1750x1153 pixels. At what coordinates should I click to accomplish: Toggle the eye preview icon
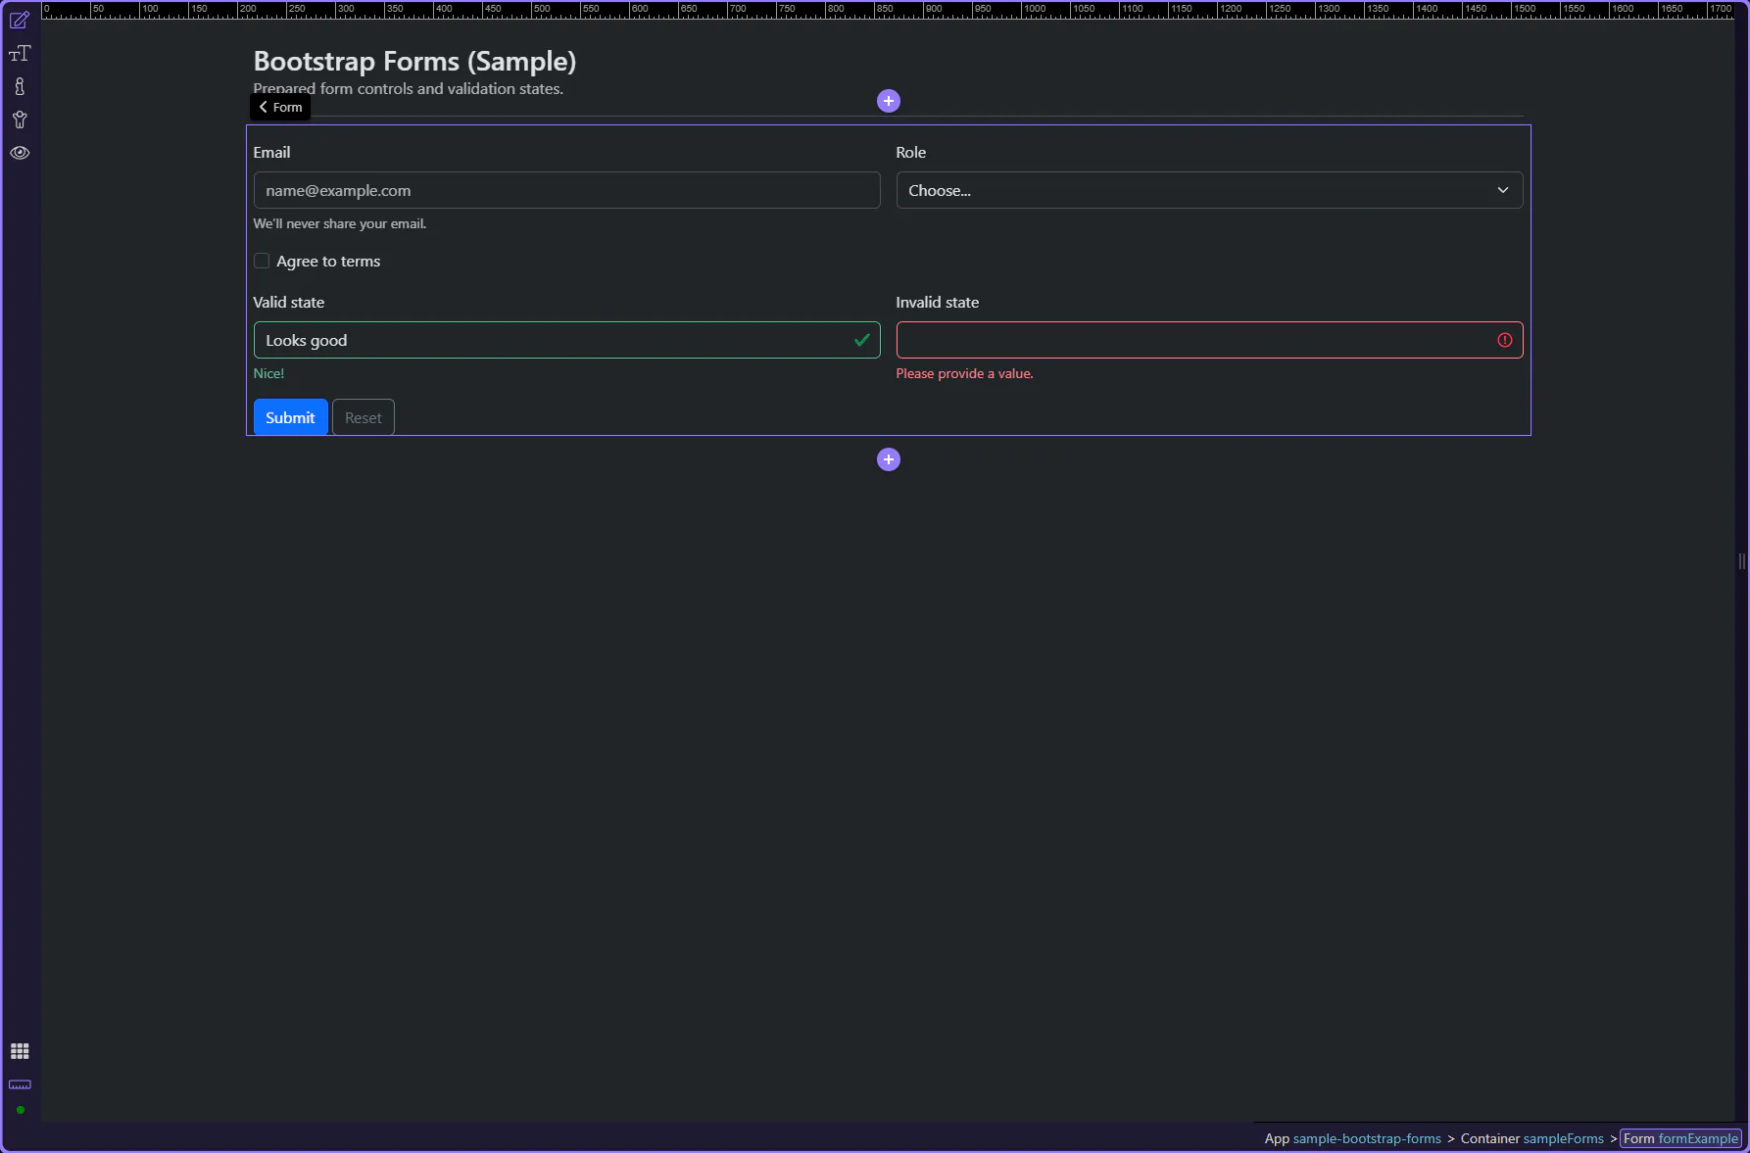(x=20, y=153)
